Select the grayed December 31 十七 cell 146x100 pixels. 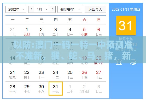pyautogui.click(x=13, y=32)
